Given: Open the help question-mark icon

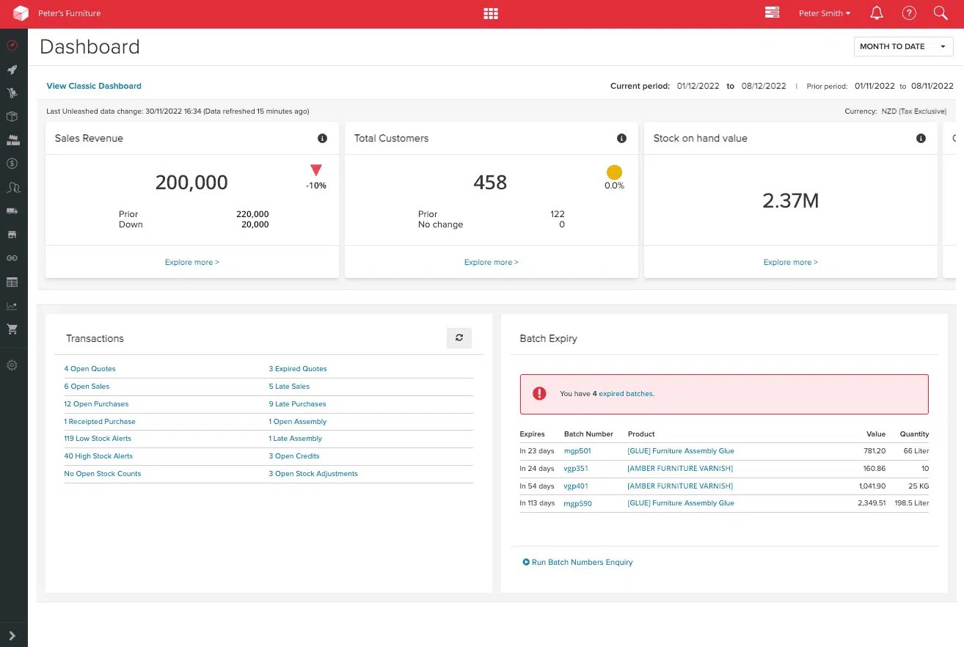Looking at the screenshot, I should click(x=909, y=12).
